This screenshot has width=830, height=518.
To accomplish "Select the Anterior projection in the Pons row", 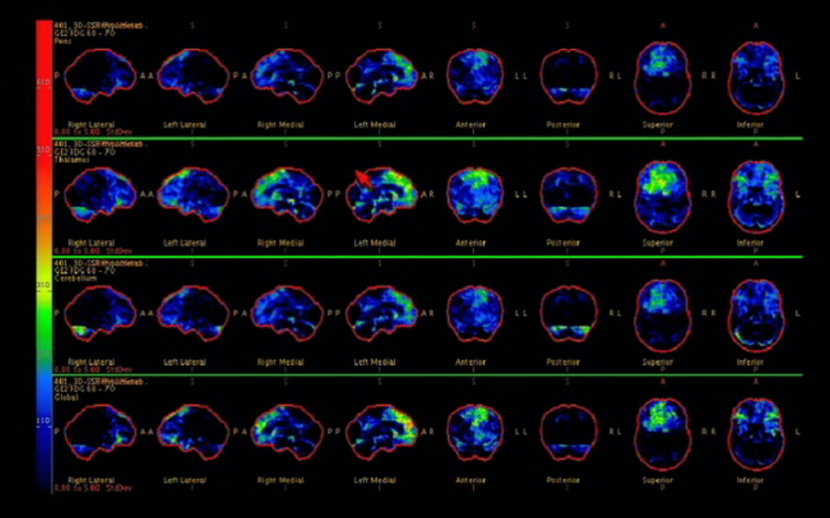I will 475,77.
